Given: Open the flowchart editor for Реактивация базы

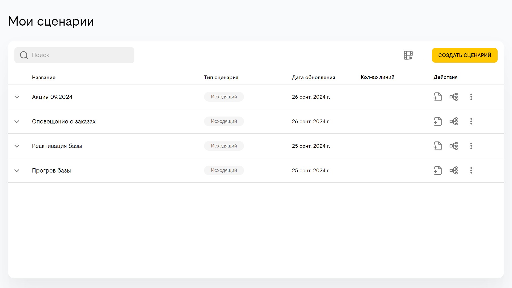Looking at the screenshot, I should pyautogui.click(x=454, y=146).
